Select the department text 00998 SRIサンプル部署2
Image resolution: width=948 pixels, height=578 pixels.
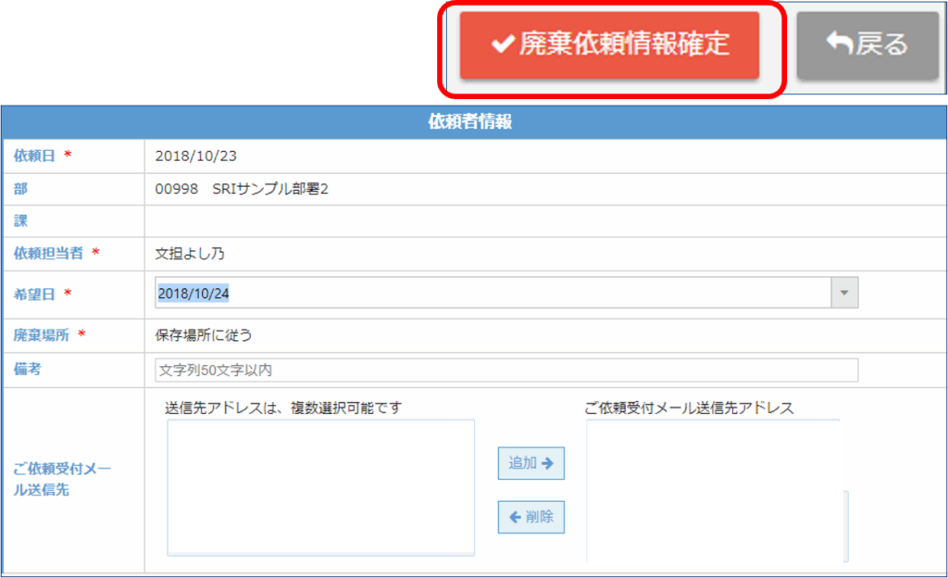point(242,189)
